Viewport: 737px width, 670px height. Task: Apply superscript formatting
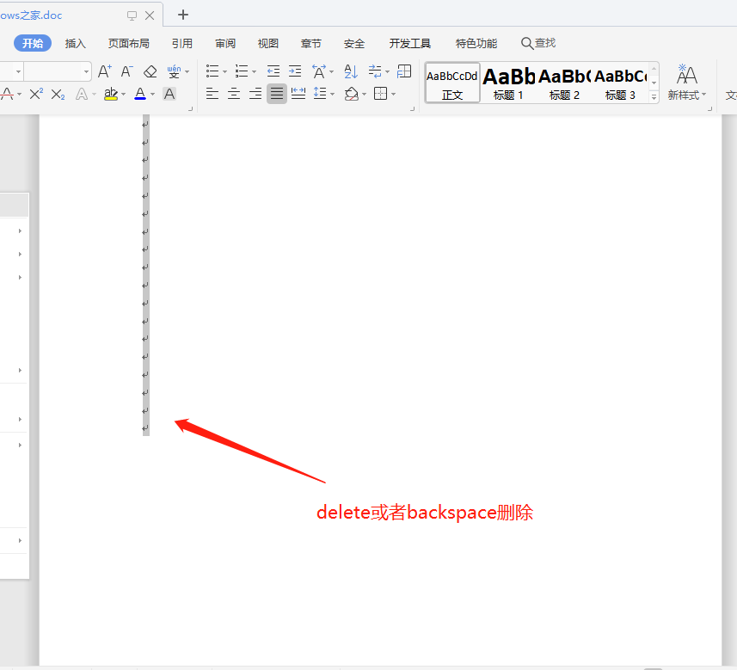pyautogui.click(x=36, y=94)
